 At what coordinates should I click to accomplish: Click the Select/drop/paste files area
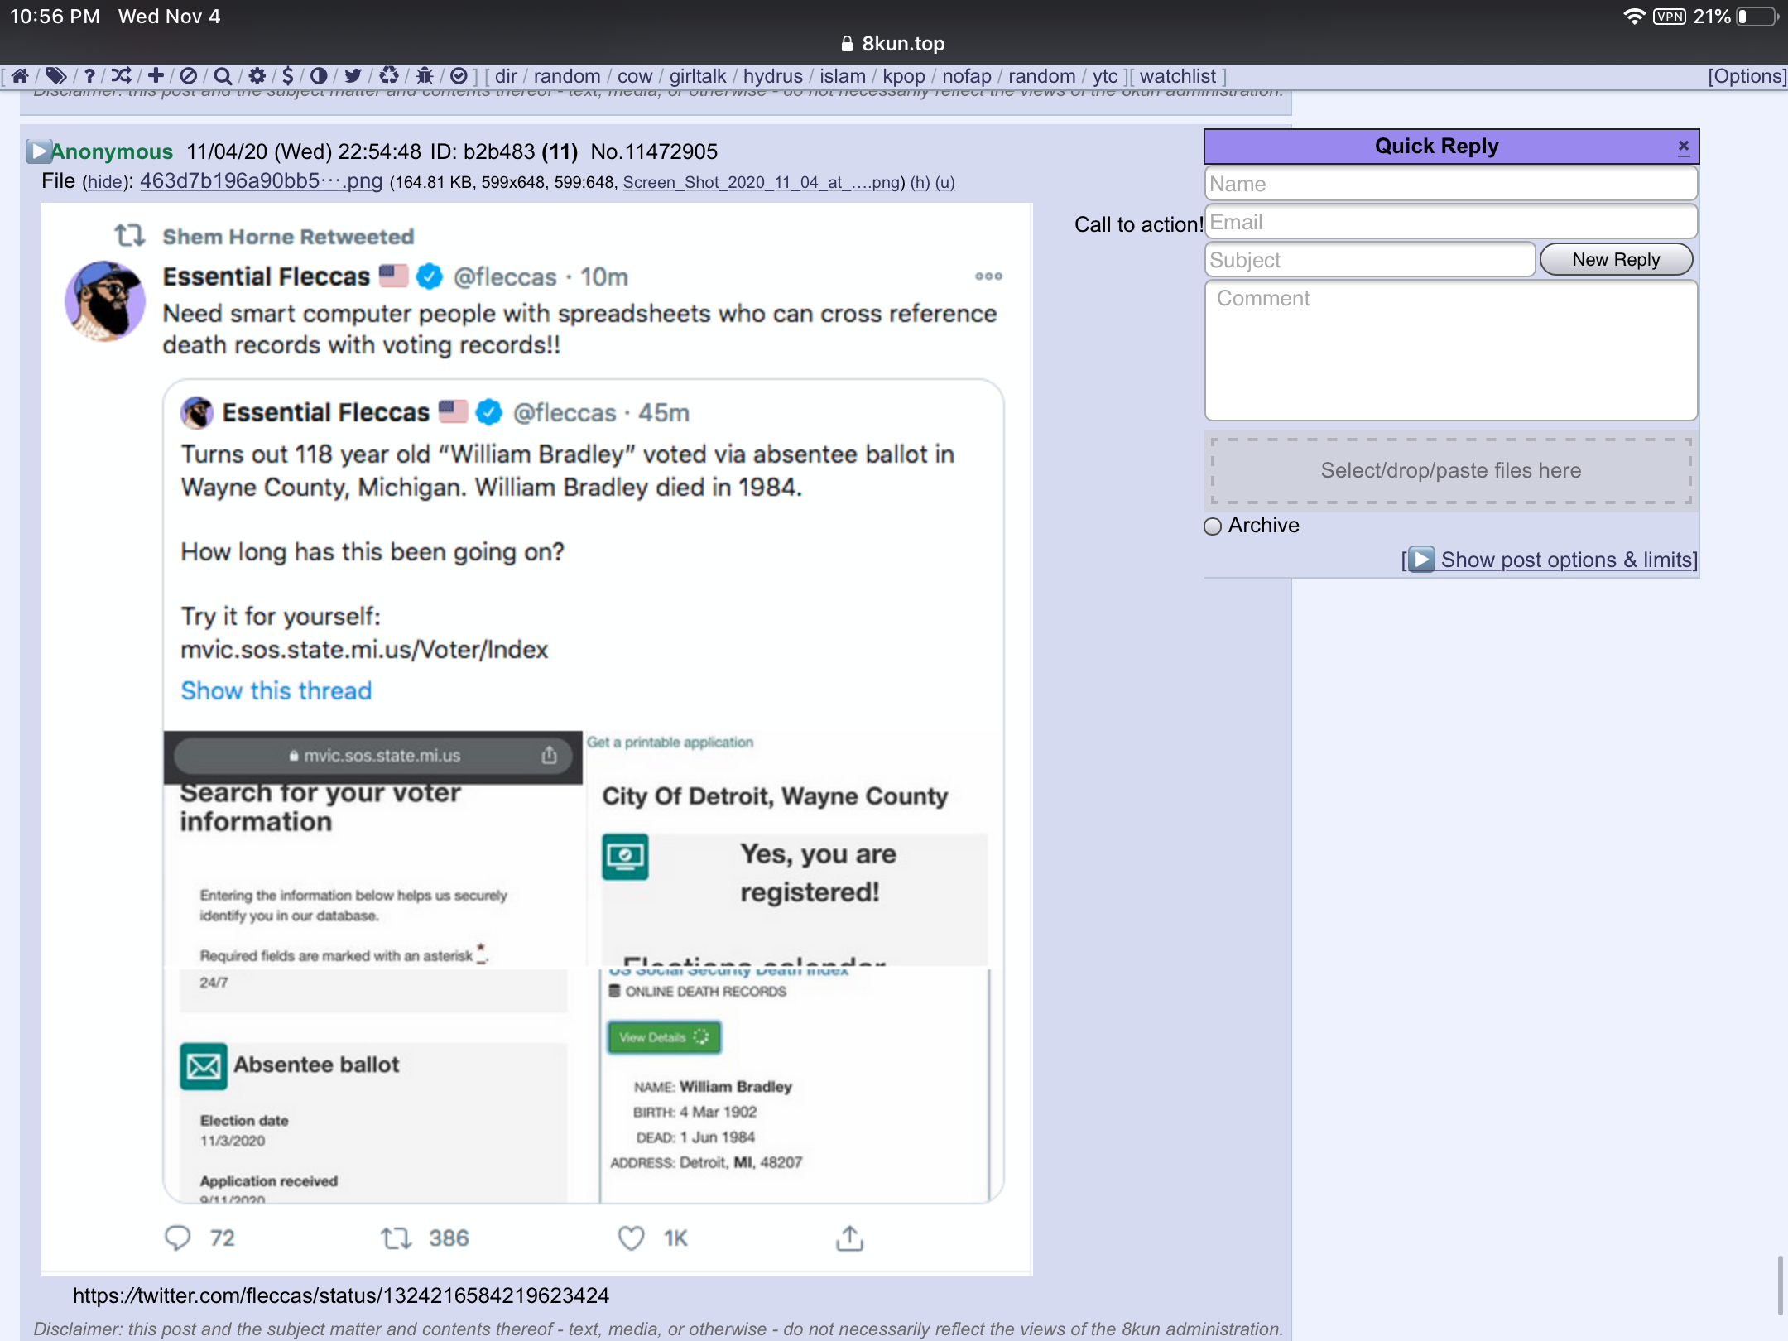point(1451,470)
